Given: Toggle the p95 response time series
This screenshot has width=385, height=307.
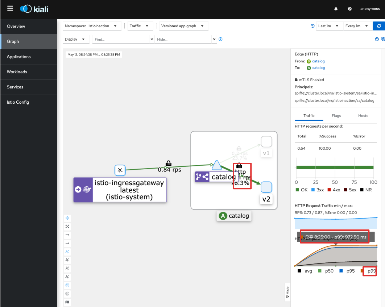Looking at the screenshot, I should [347, 271].
